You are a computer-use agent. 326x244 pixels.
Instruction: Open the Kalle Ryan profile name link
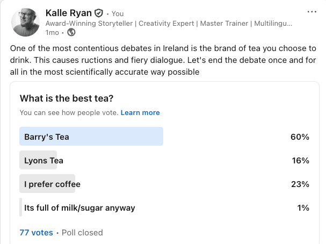[x=69, y=13]
